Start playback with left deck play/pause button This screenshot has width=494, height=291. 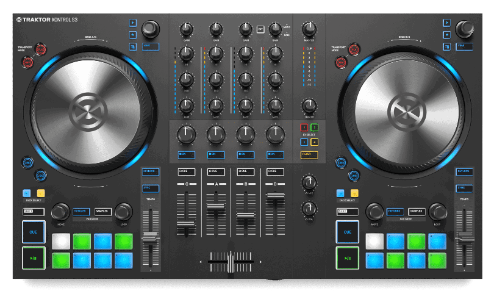tap(34, 258)
